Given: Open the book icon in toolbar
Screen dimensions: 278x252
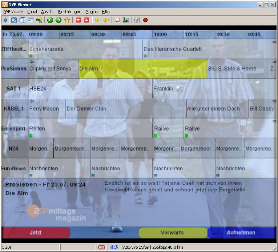Looking at the screenshot, I should pos(117,20).
